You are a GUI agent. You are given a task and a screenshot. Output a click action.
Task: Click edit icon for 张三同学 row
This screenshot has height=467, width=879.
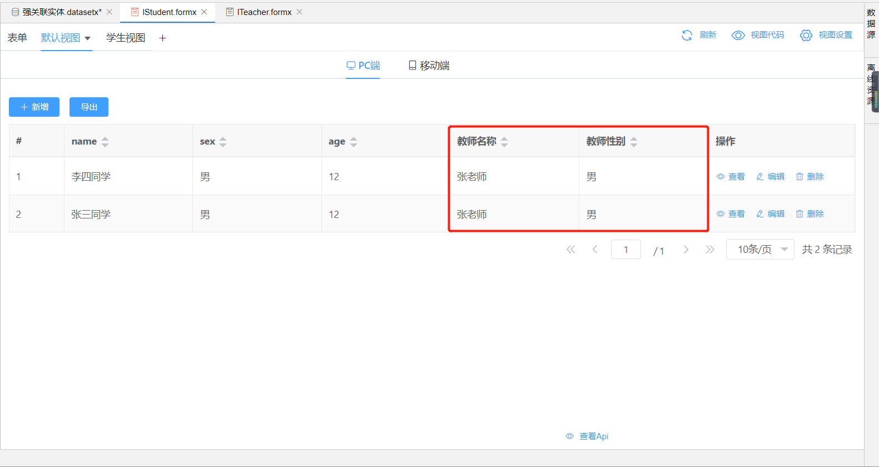point(760,214)
